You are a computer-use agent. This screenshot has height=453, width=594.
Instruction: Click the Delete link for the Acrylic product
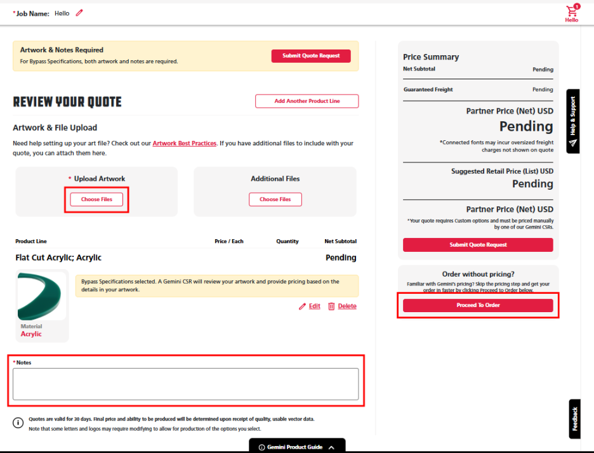pyautogui.click(x=346, y=306)
